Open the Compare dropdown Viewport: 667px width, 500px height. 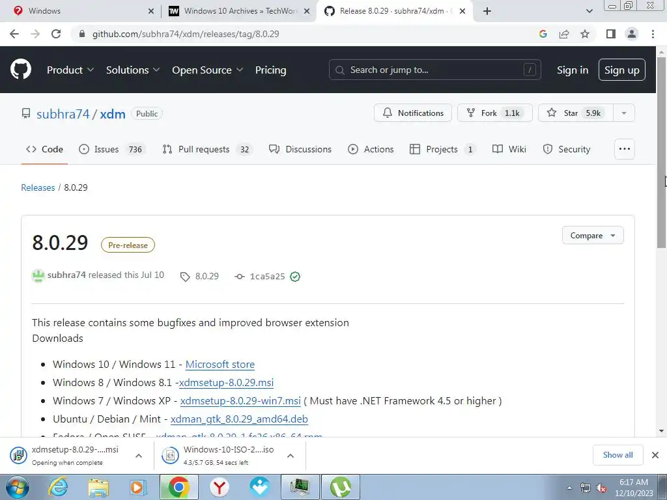click(x=593, y=236)
